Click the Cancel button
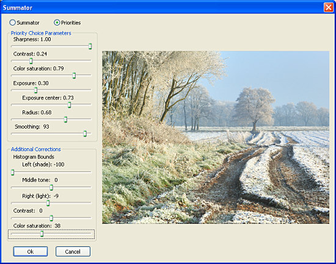 click(73, 251)
